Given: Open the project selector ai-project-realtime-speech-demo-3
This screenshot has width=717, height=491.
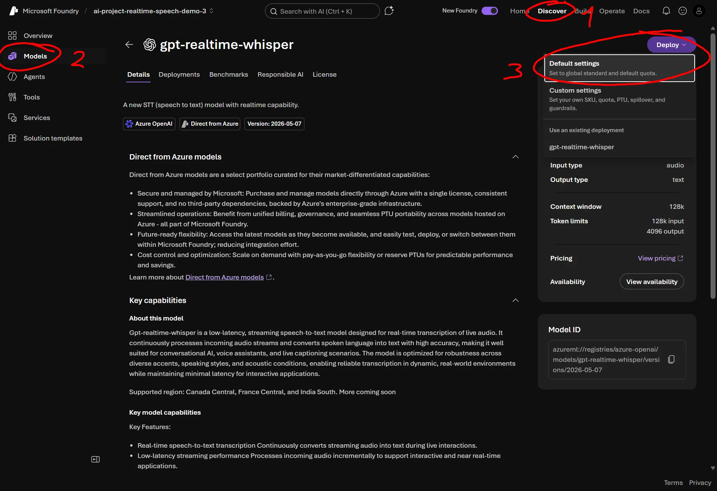Looking at the screenshot, I should tap(153, 11).
